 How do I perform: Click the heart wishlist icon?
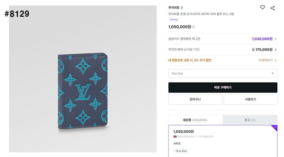click(x=263, y=7)
